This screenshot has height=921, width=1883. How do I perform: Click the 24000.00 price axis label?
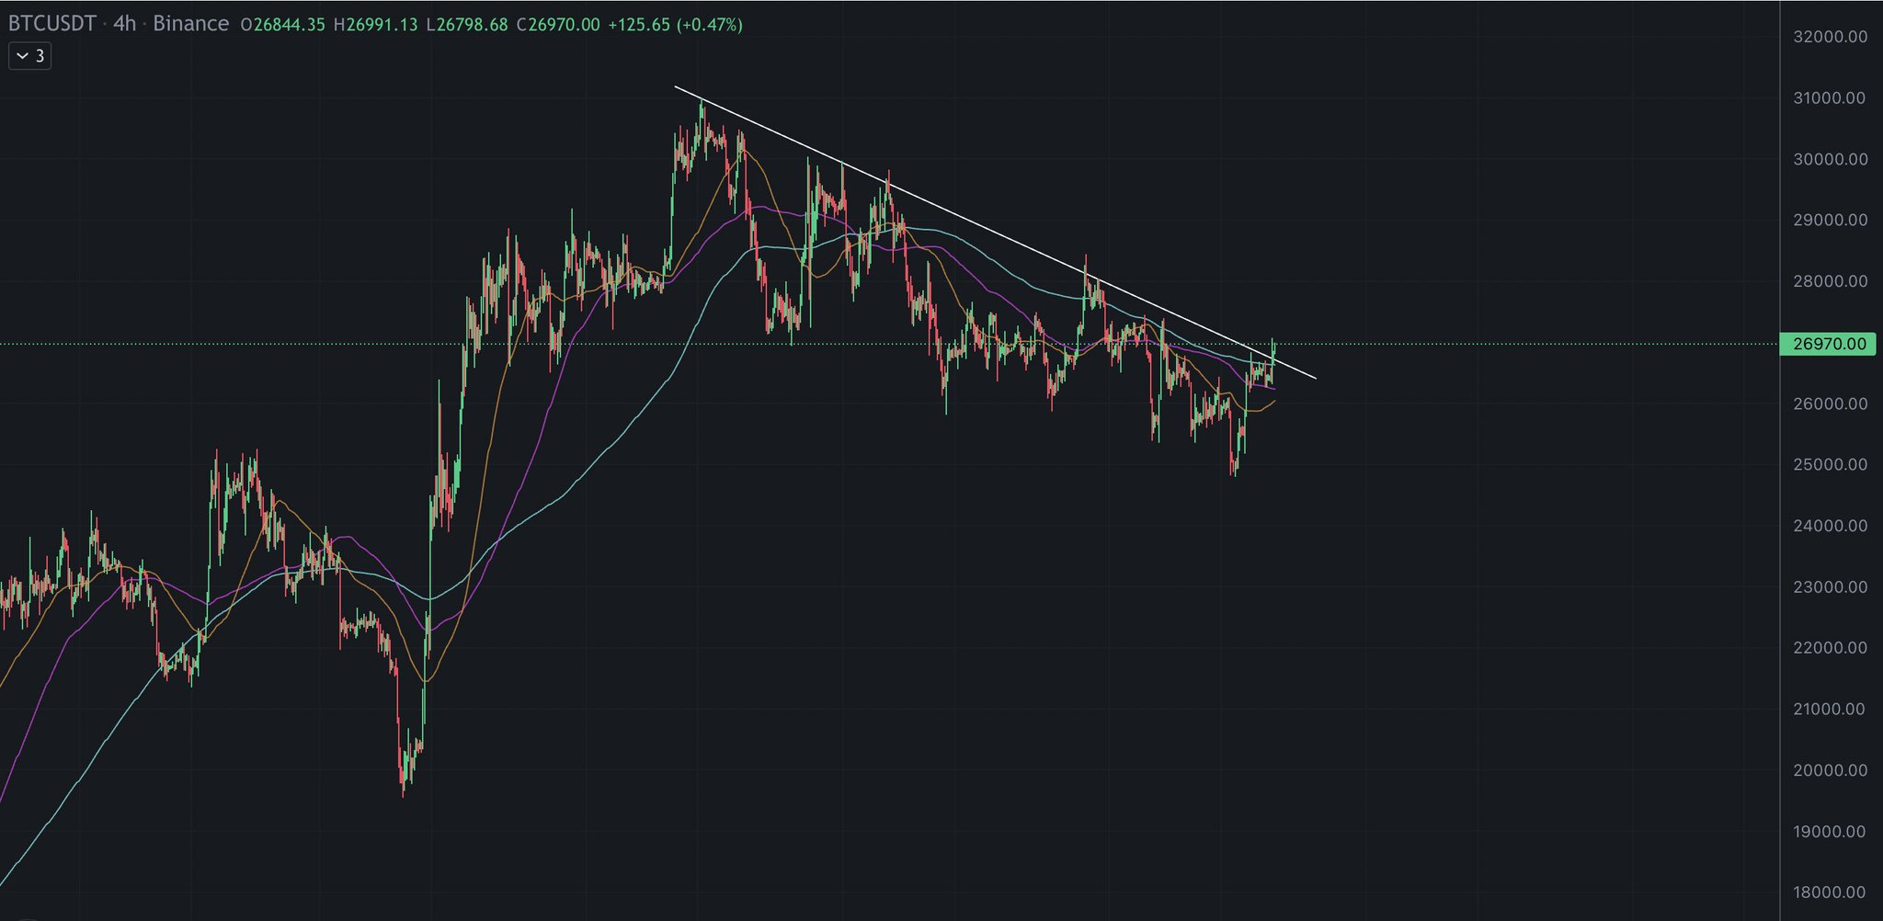pos(1830,526)
